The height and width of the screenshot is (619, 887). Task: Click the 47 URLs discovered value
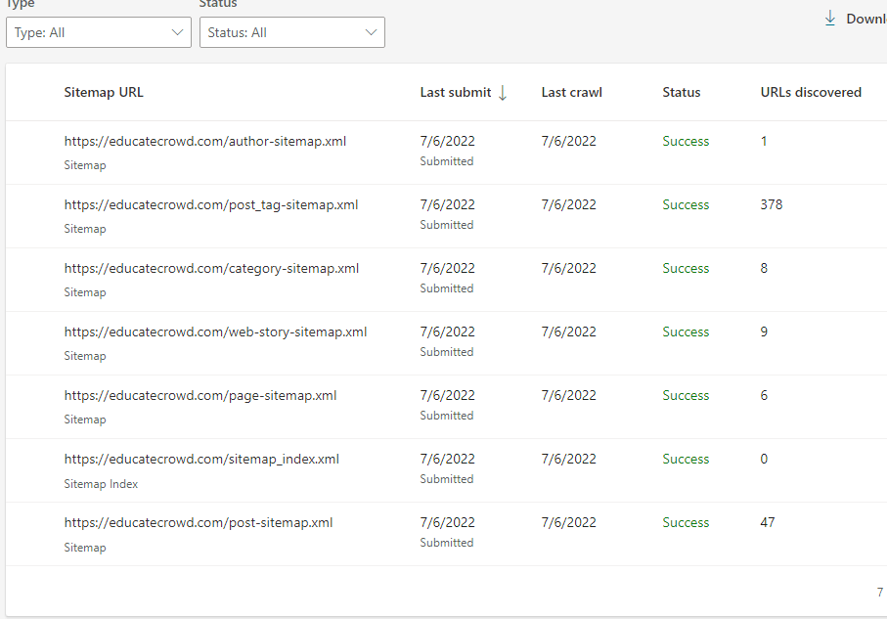coord(768,522)
